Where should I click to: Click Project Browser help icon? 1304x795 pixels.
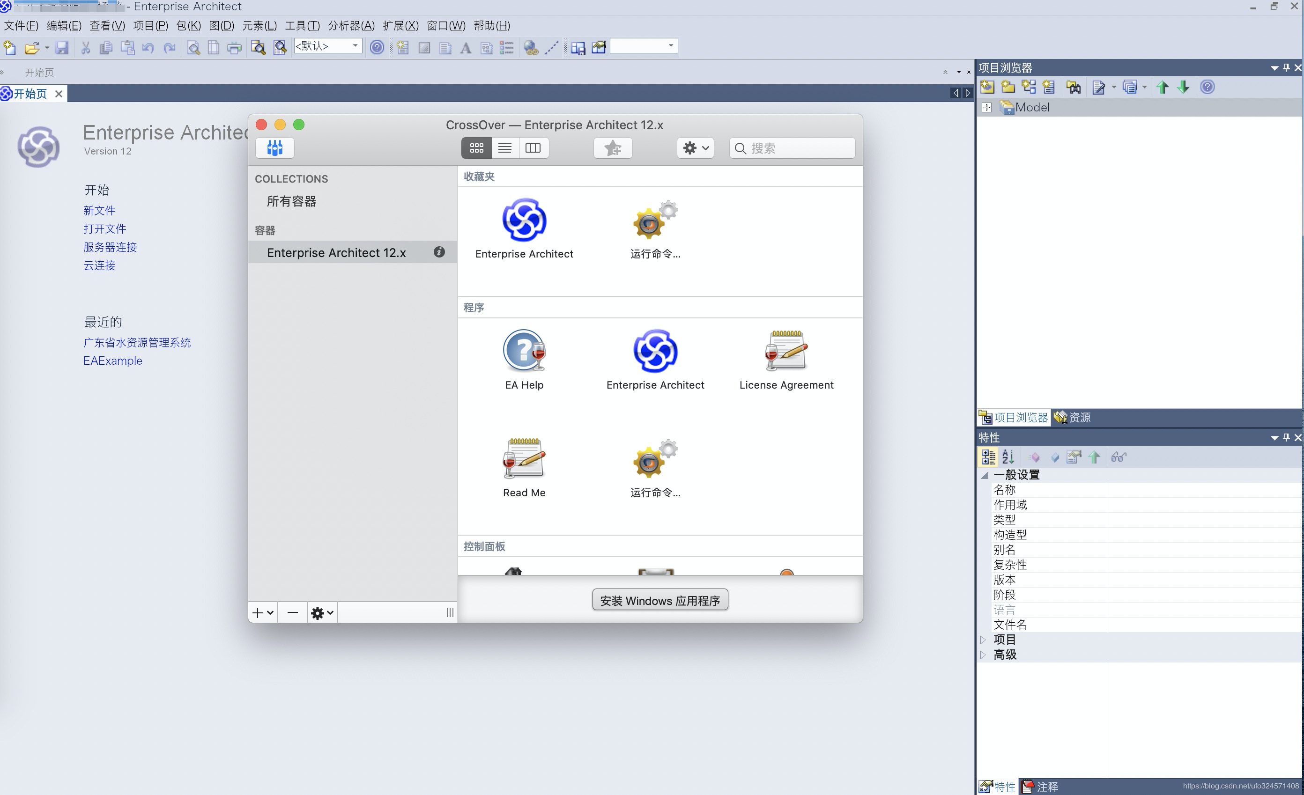pos(1207,87)
